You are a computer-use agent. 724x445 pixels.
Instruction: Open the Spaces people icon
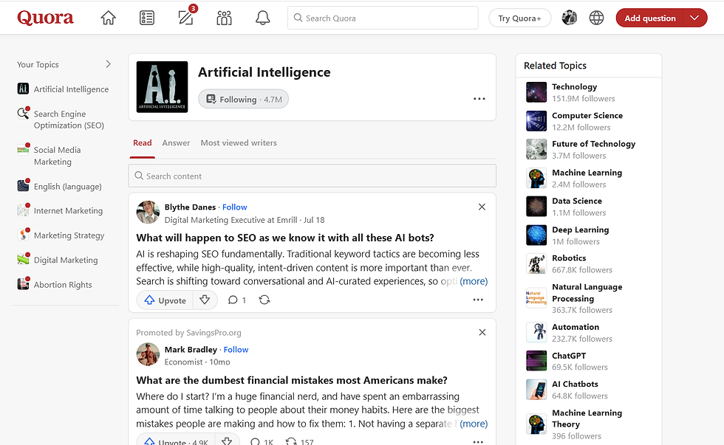pos(224,18)
